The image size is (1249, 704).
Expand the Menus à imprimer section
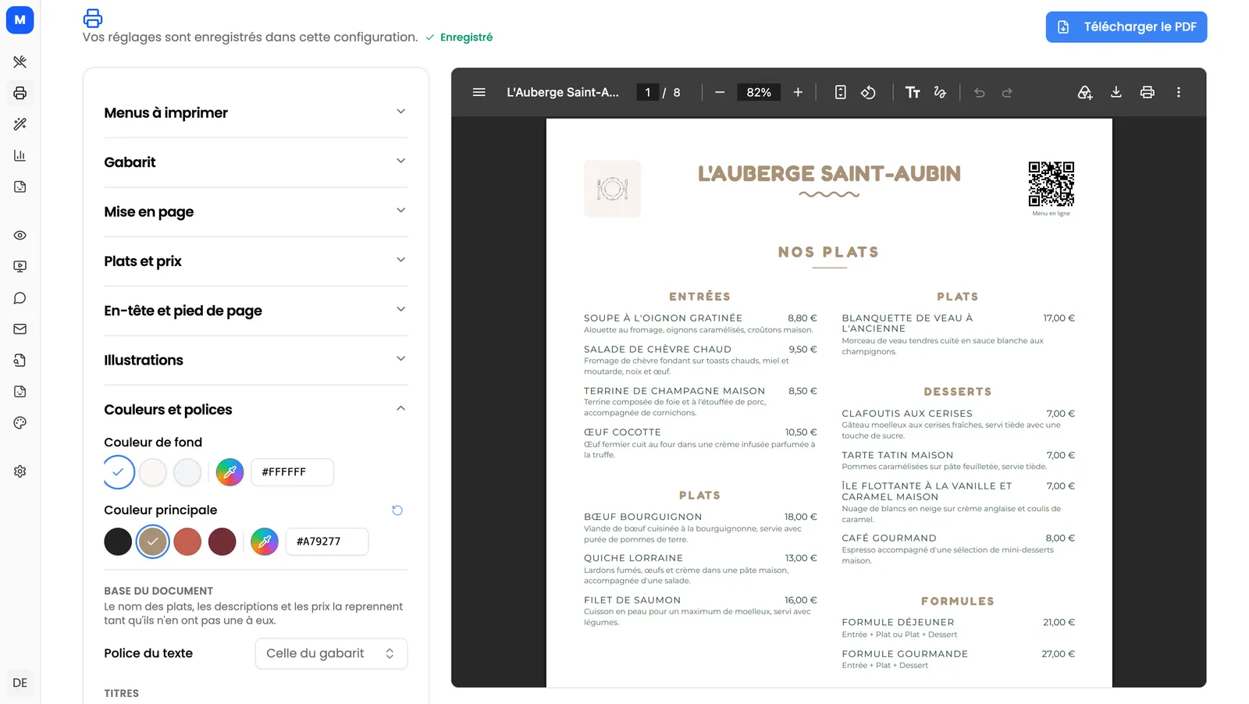pyautogui.click(x=256, y=112)
